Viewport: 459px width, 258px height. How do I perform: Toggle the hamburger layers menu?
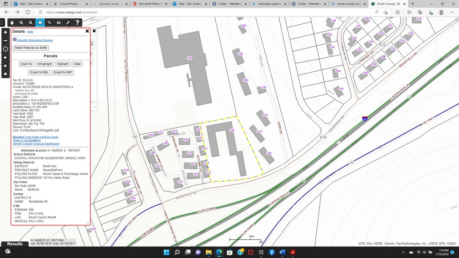pyautogui.click(x=2, y=22)
